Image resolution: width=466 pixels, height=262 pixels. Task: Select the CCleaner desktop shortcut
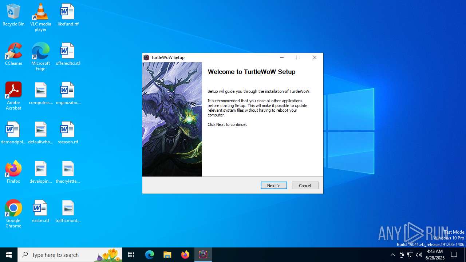[13, 55]
